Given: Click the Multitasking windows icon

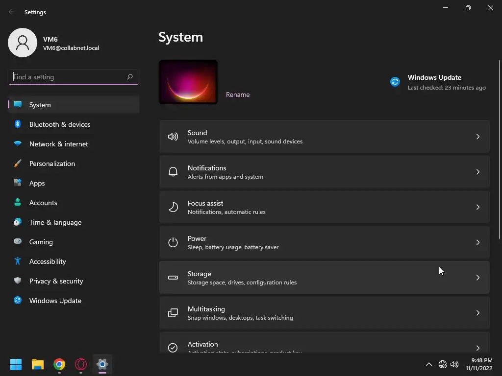Looking at the screenshot, I should pyautogui.click(x=173, y=313).
